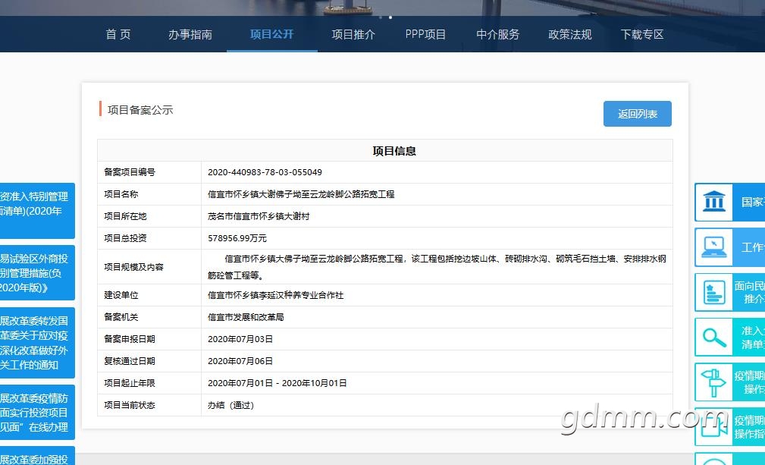Click the 备案申报日期 label cell
765x465 pixels.
coord(149,339)
